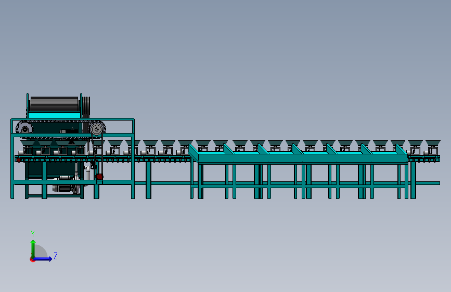Click the green Y axis arrow of triad
The image size is (451, 292).
click(33, 248)
